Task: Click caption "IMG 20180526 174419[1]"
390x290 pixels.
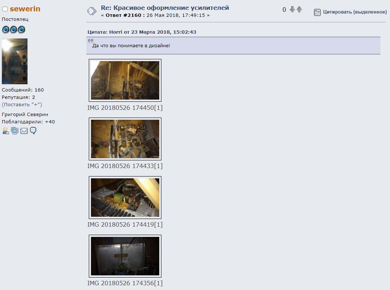Action: click(x=125, y=224)
